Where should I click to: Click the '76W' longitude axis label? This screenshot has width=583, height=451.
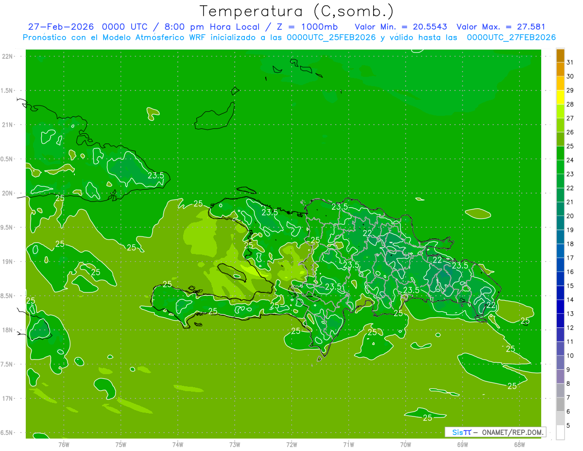tap(64, 445)
